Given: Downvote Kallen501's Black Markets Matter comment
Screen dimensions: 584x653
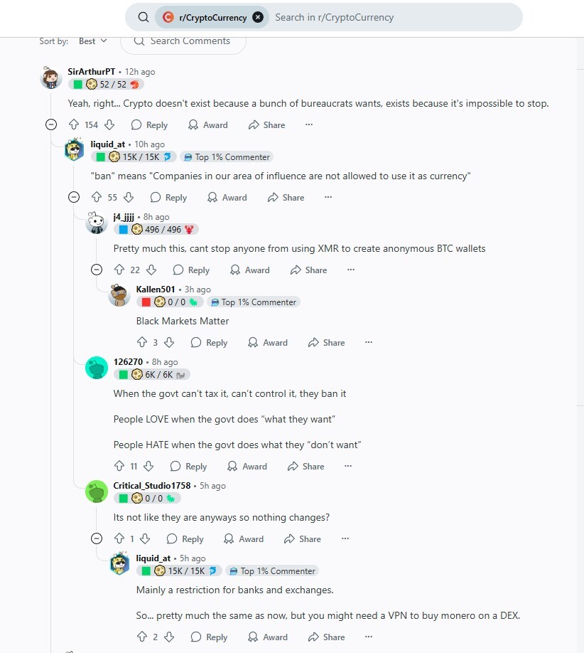Looking at the screenshot, I should click(169, 342).
